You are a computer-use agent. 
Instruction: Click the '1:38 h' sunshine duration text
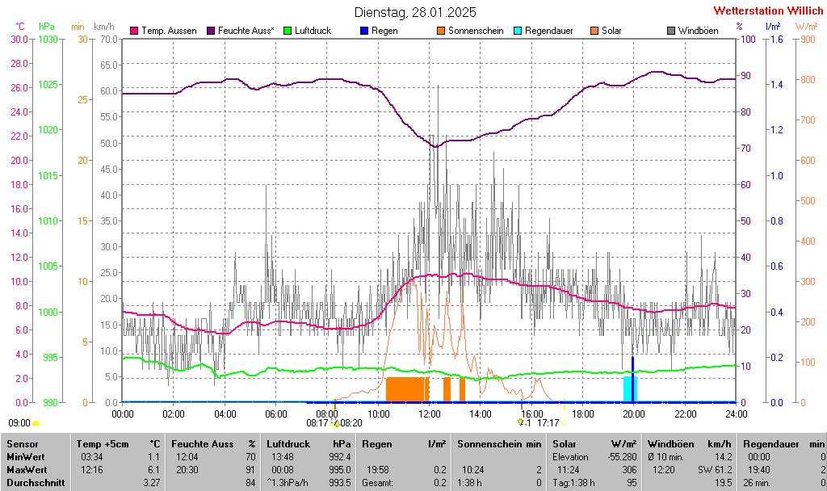469,483
